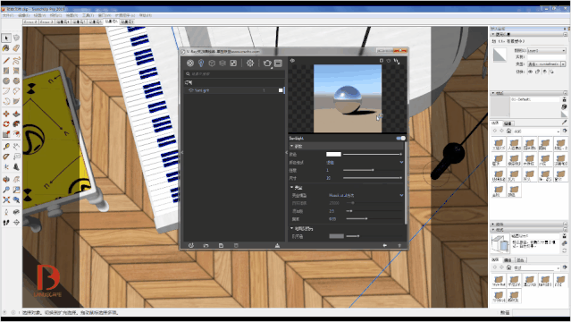Open color mode dropdown arrow
The width and height of the screenshot is (571, 322).
click(x=401, y=162)
